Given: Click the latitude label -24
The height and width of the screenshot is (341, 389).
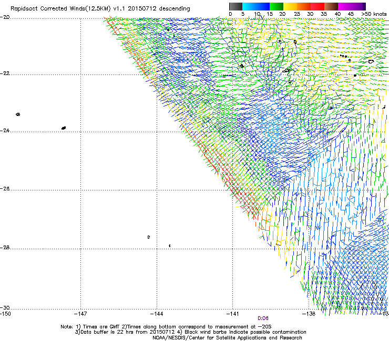Looking at the screenshot, I should pos(5,130).
